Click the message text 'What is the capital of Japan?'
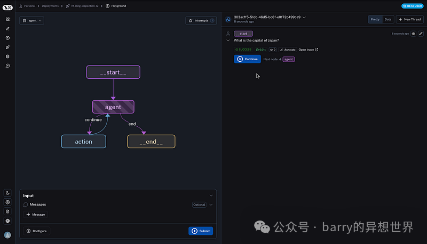Viewport: 427px width, 244px height. (256, 40)
